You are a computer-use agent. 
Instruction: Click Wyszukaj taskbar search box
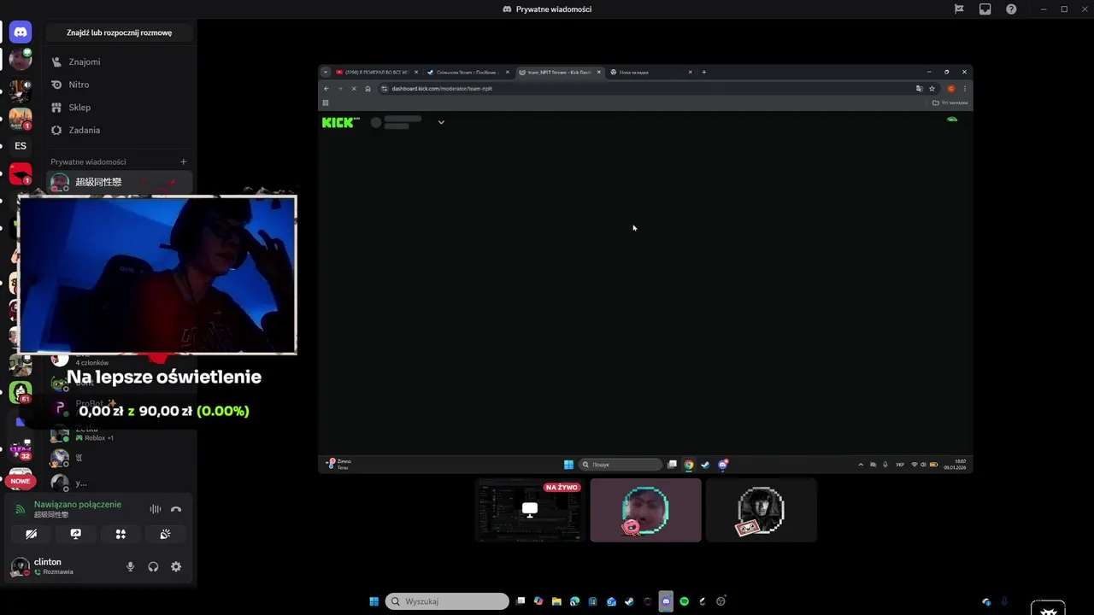448,601
